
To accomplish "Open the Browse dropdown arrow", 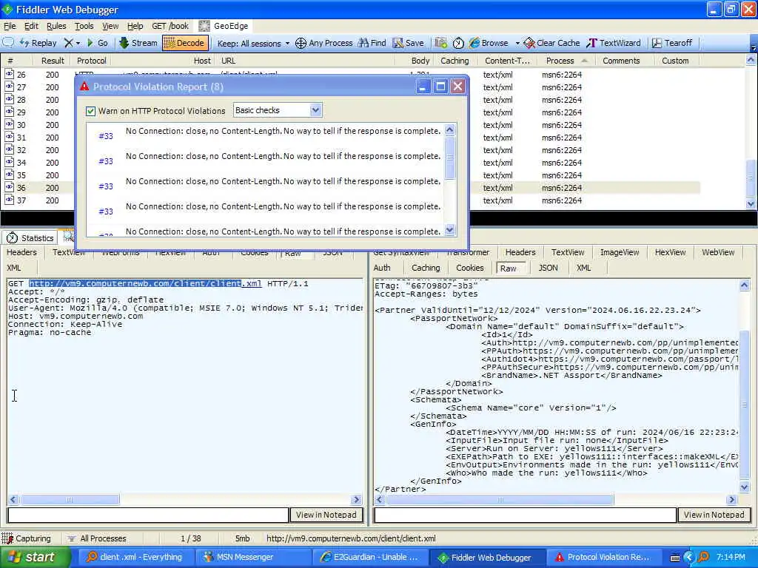I will tap(517, 44).
